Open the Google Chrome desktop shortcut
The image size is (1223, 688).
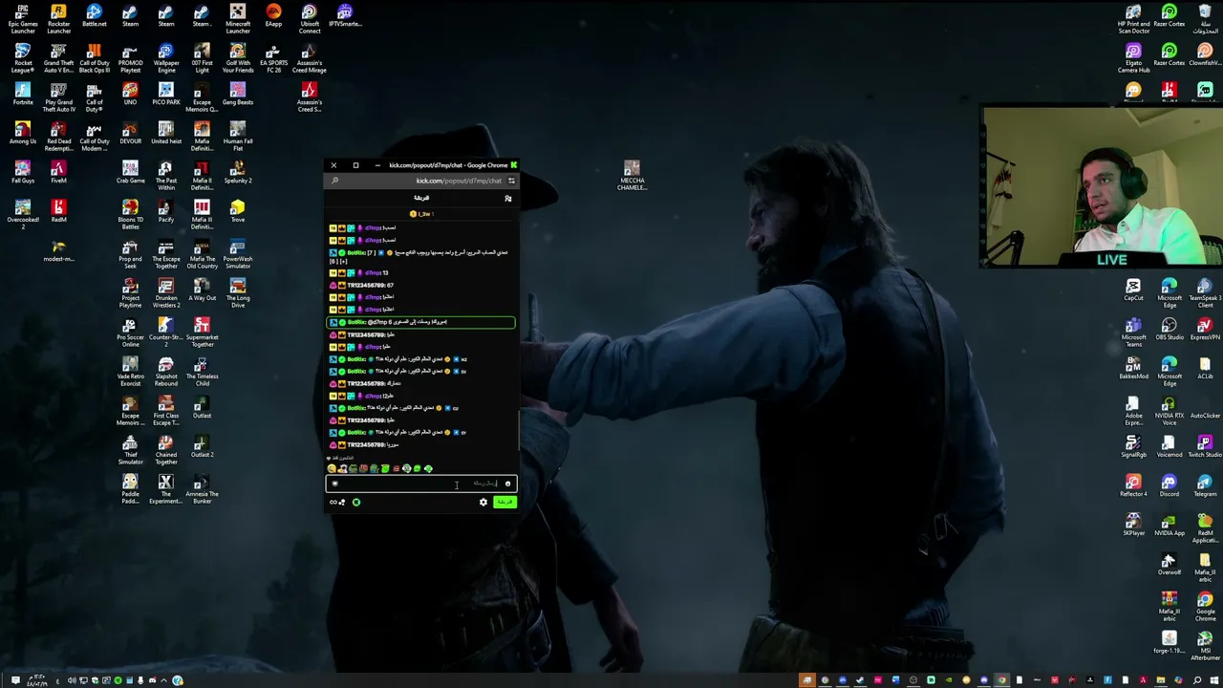pyautogui.click(x=1205, y=607)
